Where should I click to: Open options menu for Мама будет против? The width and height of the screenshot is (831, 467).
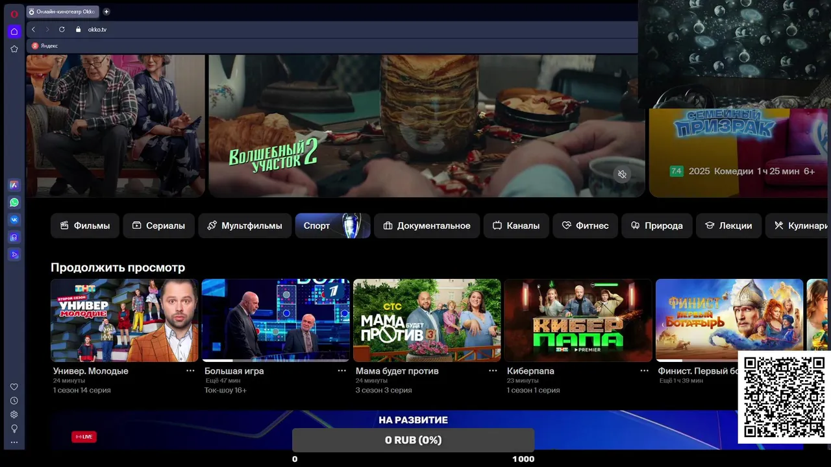[493, 371]
